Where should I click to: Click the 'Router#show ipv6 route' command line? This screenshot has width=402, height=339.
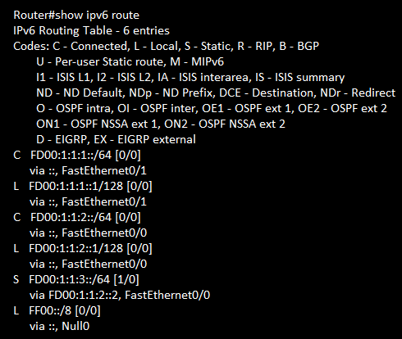coord(76,15)
